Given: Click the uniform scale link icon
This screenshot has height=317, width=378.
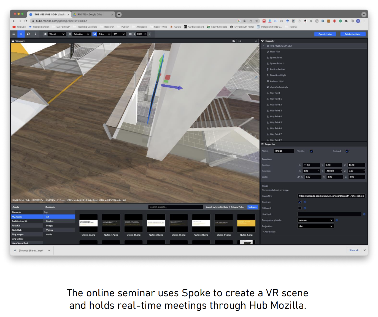Looking at the screenshot, I should (298, 177).
